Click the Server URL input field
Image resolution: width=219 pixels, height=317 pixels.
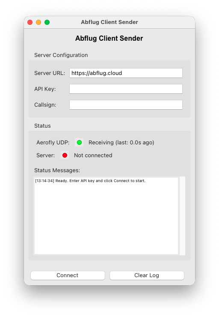click(126, 73)
